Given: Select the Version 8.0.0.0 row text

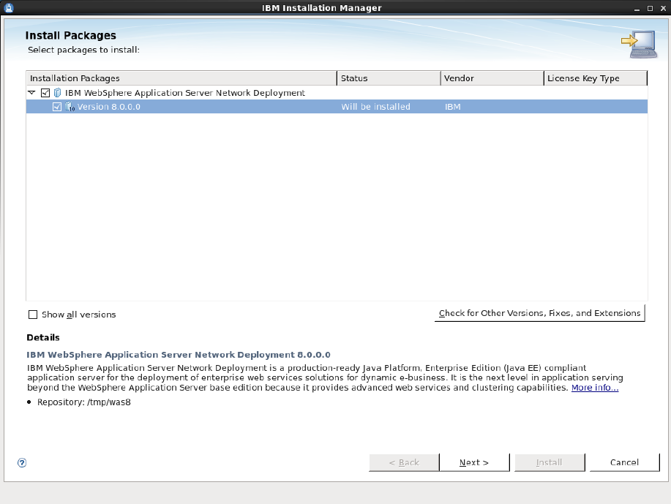Looking at the screenshot, I should tap(109, 107).
